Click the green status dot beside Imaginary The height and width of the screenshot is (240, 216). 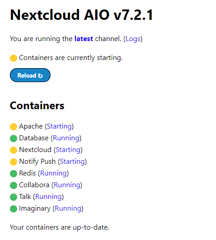click(x=14, y=209)
